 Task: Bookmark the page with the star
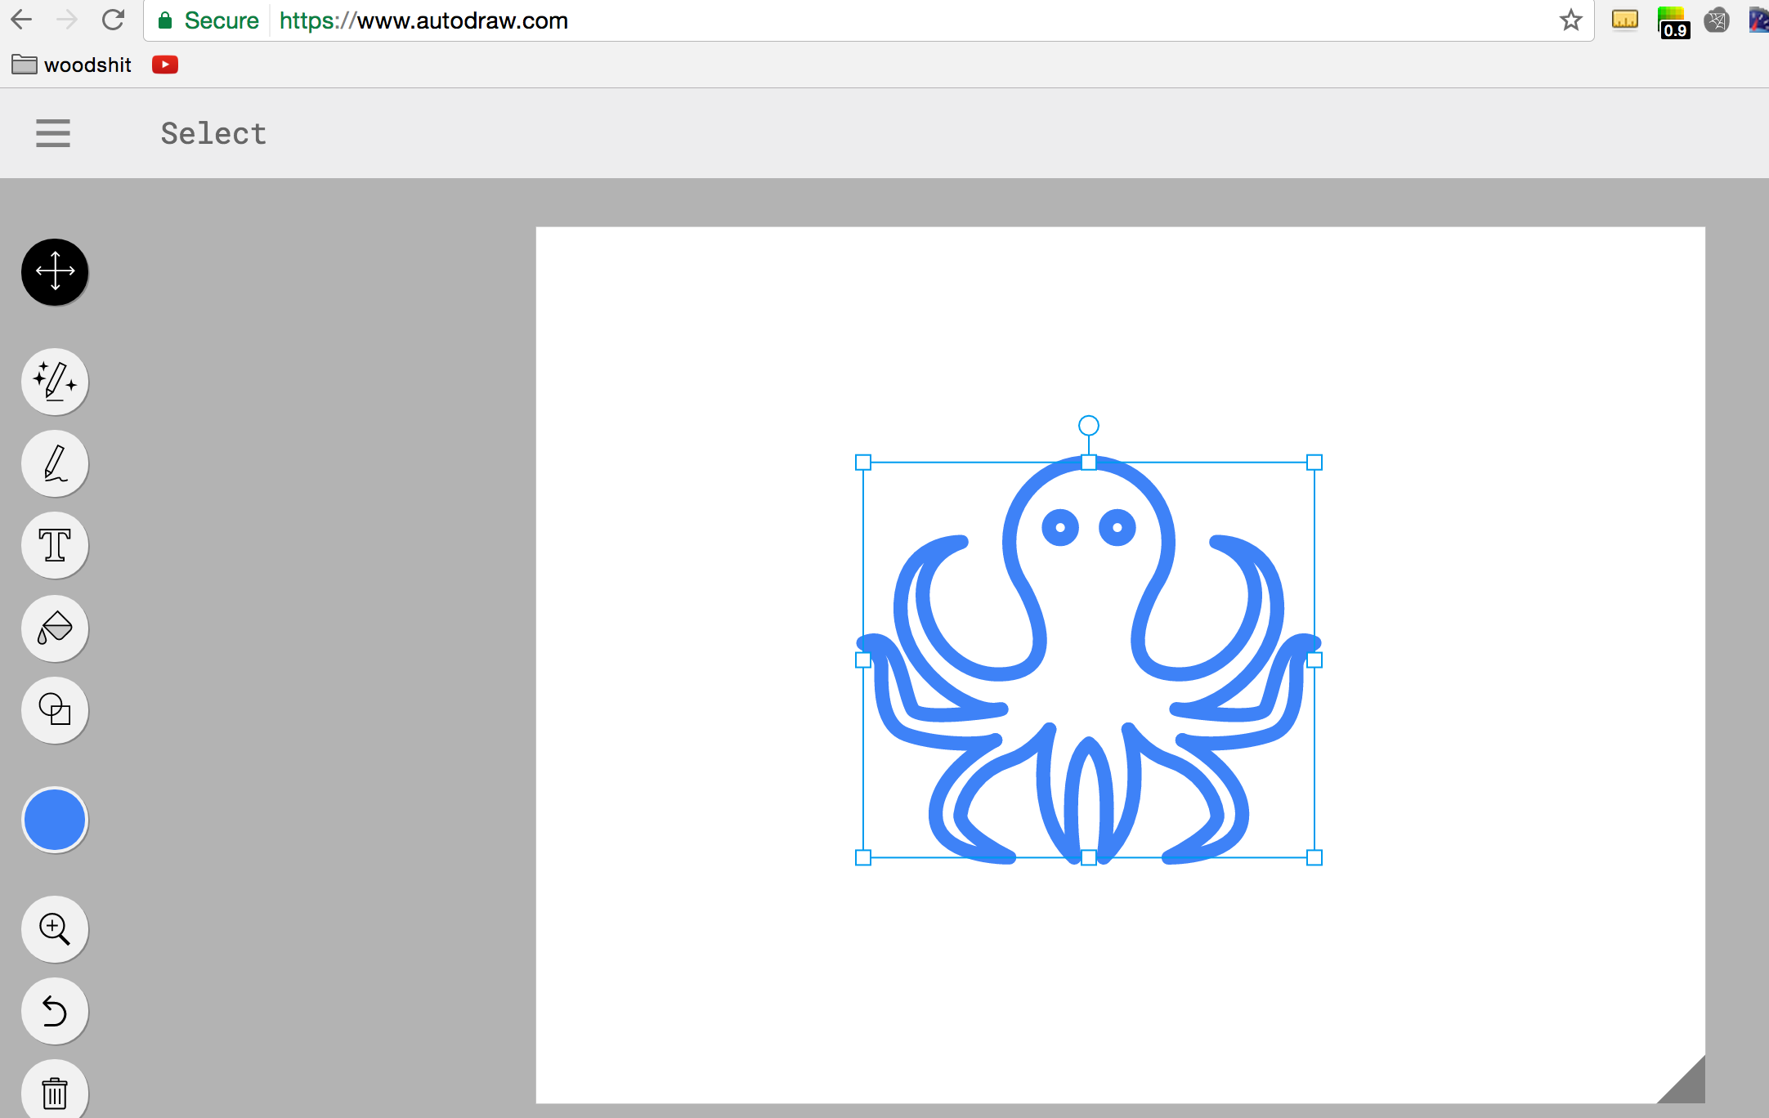tap(1570, 20)
